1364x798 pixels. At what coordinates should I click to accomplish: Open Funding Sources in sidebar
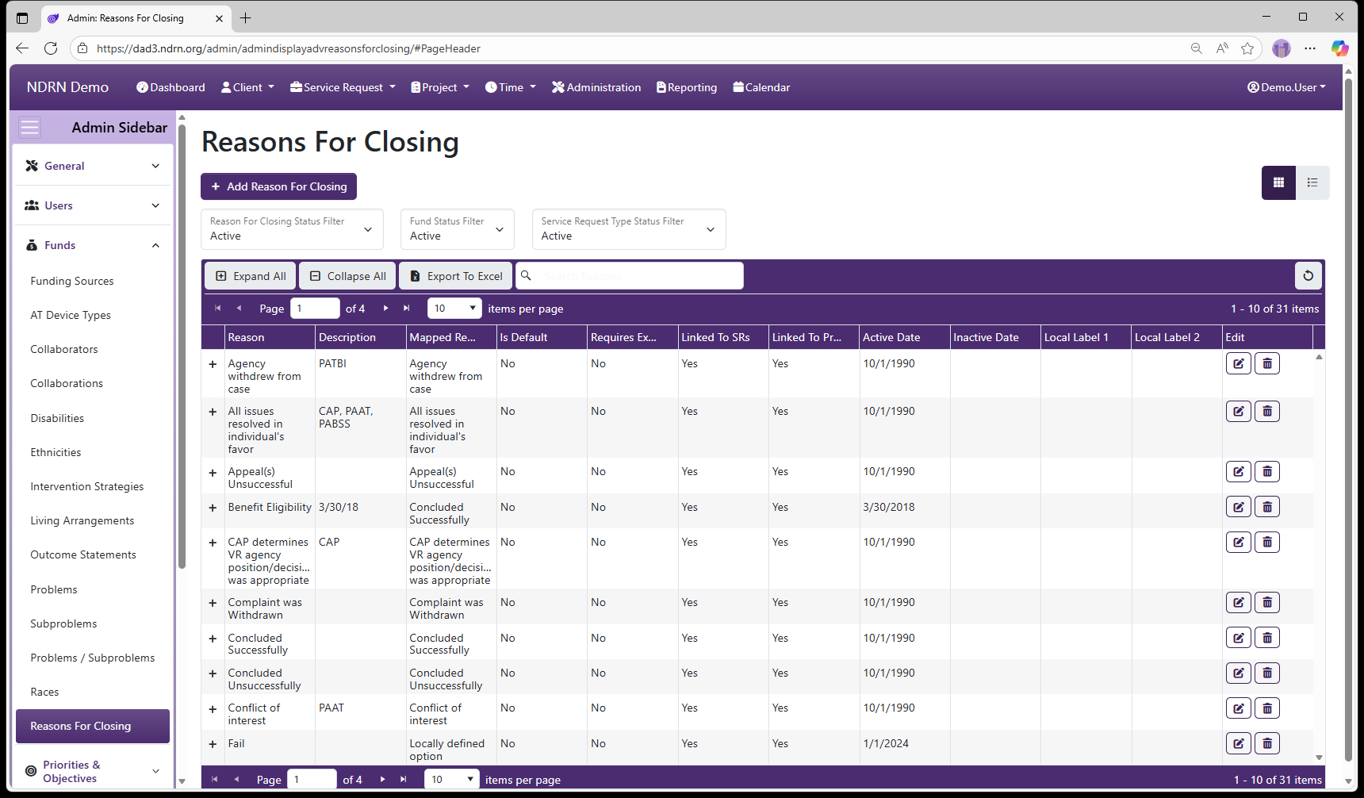point(72,281)
